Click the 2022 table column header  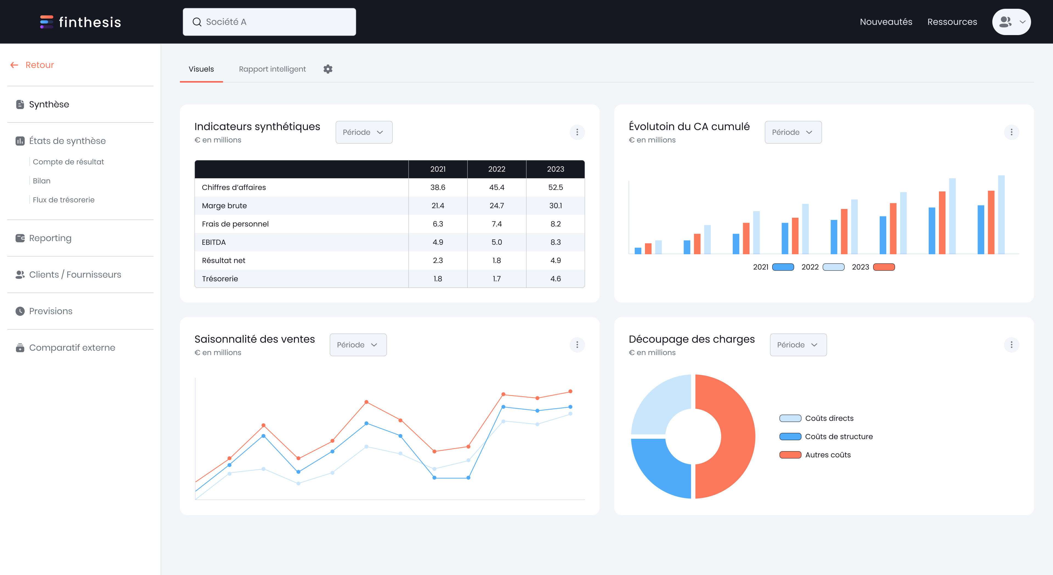point(497,169)
